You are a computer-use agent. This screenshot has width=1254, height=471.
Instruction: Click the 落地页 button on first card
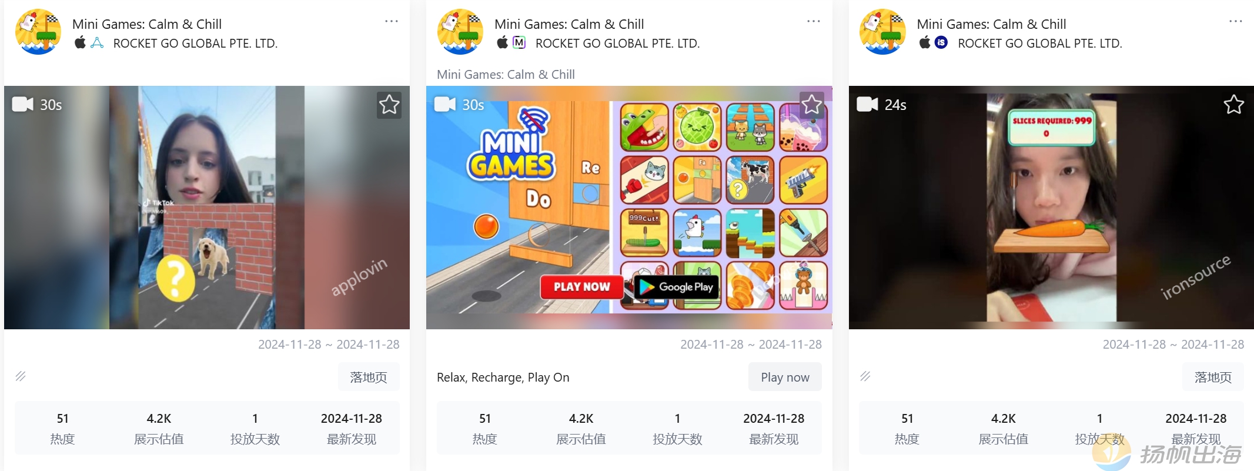[x=369, y=377]
